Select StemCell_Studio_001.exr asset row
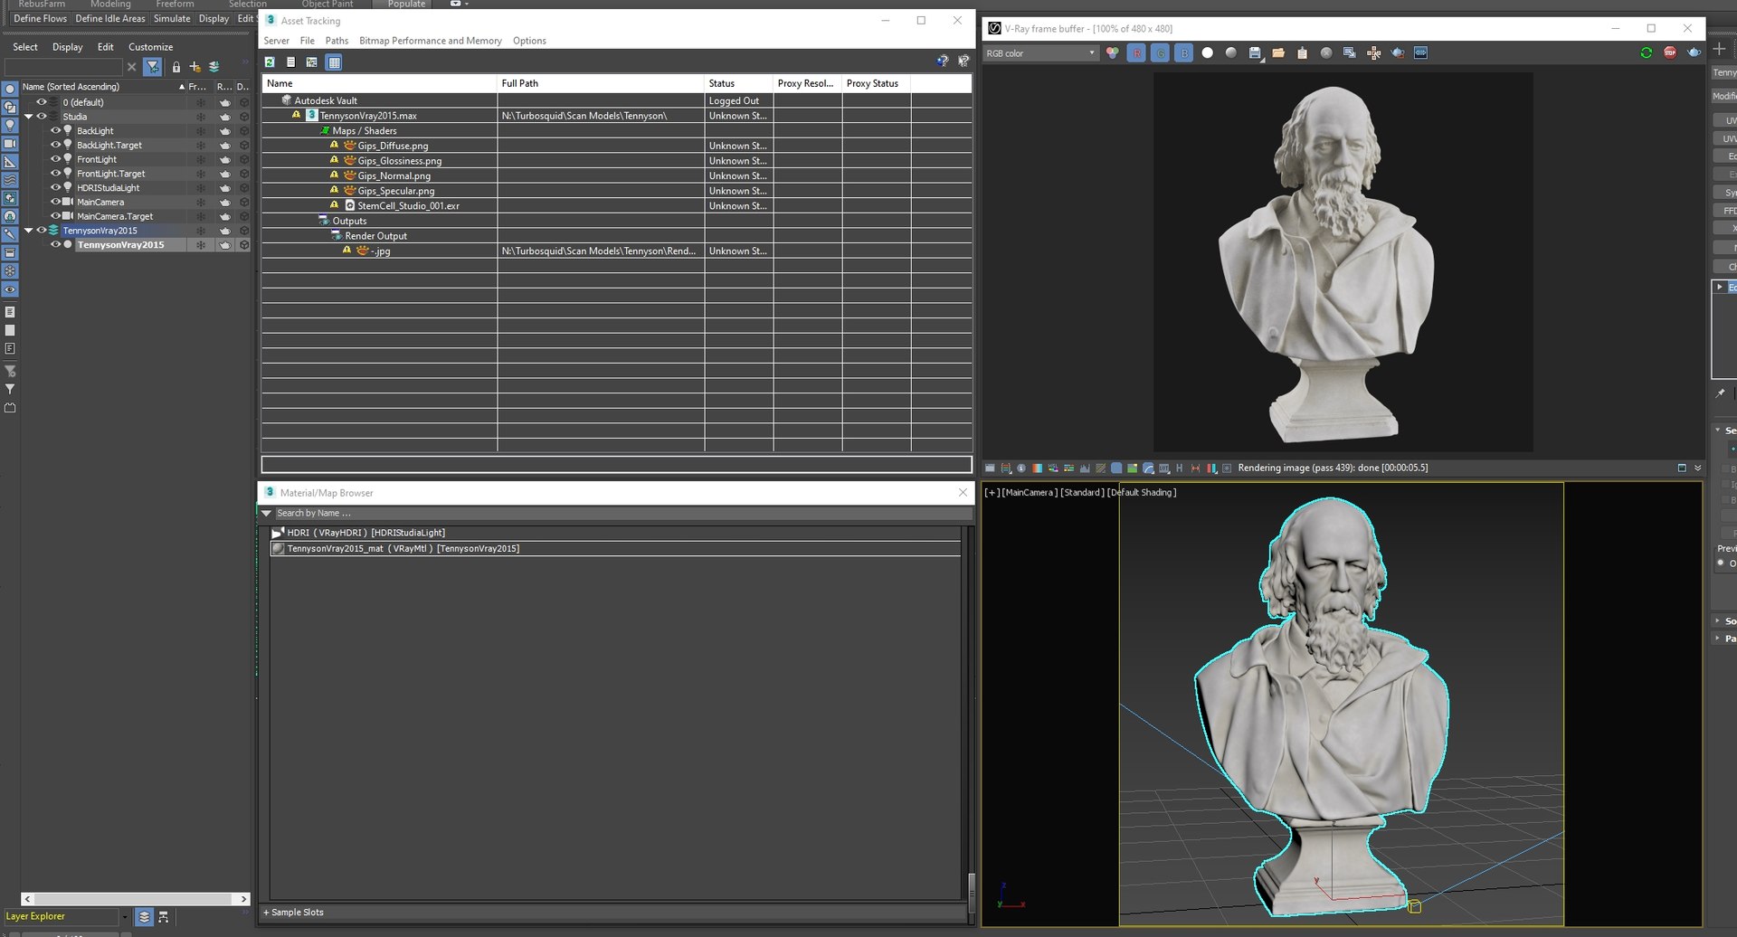The height and width of the screenshot is (937, 1737). (x=408, y=206)
